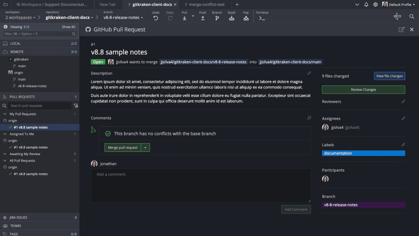
Task: Close the gitkraken-client-docs tab
Action: tap(175, 5)
